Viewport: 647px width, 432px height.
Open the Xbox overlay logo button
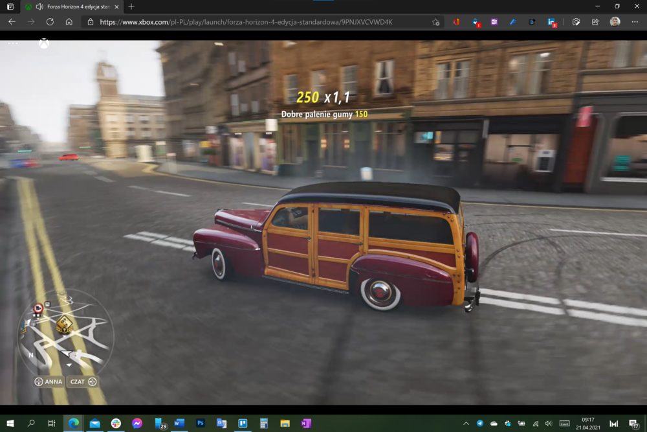44,43
